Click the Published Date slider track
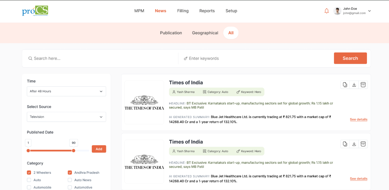Viewport: 389px width, 190px height. click(58, 151)
